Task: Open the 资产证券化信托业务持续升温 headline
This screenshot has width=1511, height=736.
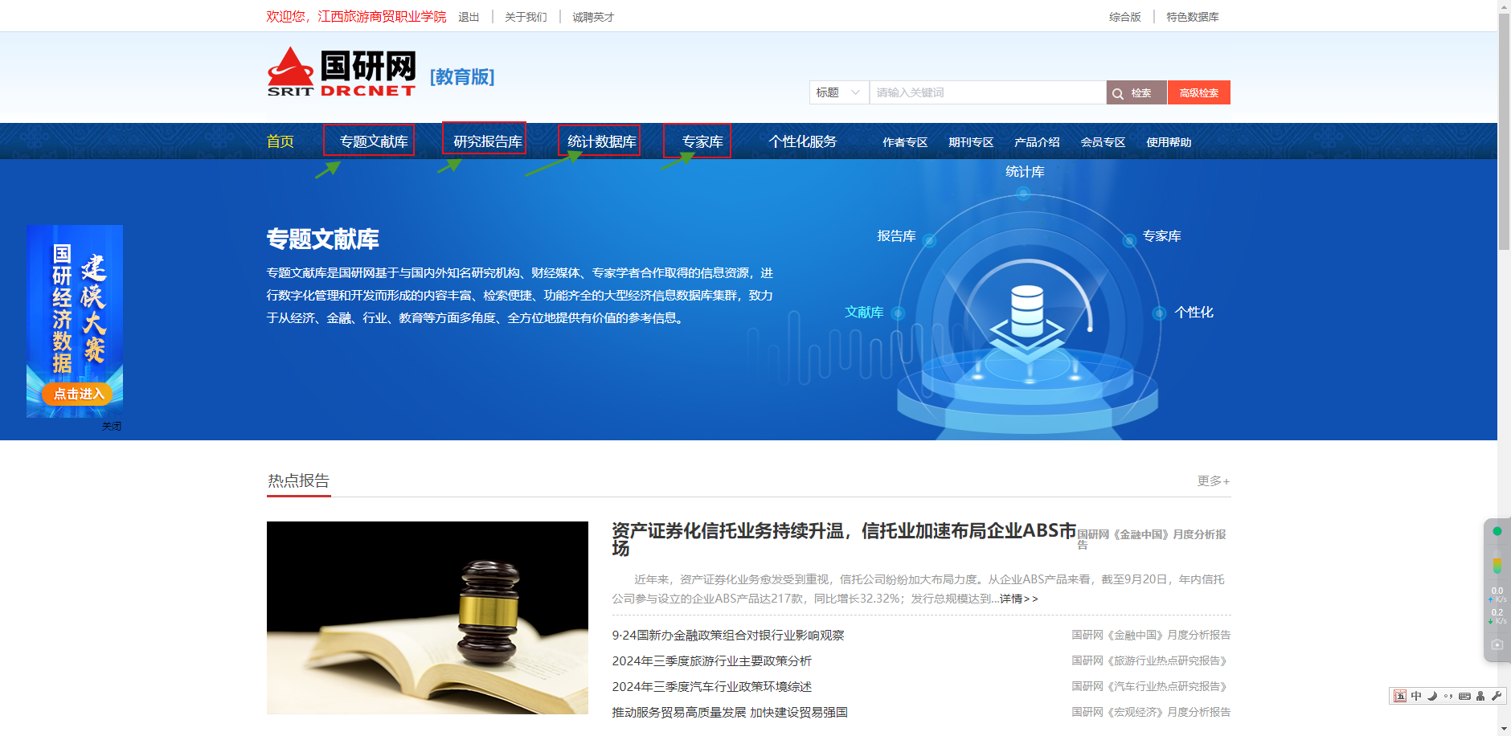Action: tap(844, 539)
